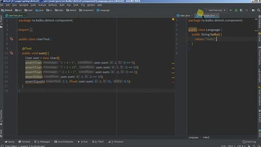Viewport: 261px width, 147px height.
Task: Open Maven Projects side panel
Action: coord(259,56)
